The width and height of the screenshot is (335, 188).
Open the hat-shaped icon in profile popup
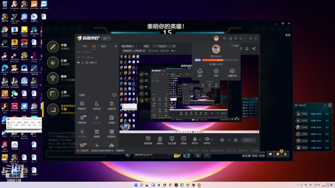click(200, 72)
